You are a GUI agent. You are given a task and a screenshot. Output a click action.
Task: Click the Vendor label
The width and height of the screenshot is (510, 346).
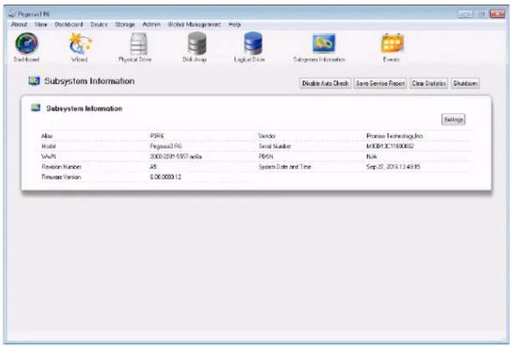click(x=267, y=136)
